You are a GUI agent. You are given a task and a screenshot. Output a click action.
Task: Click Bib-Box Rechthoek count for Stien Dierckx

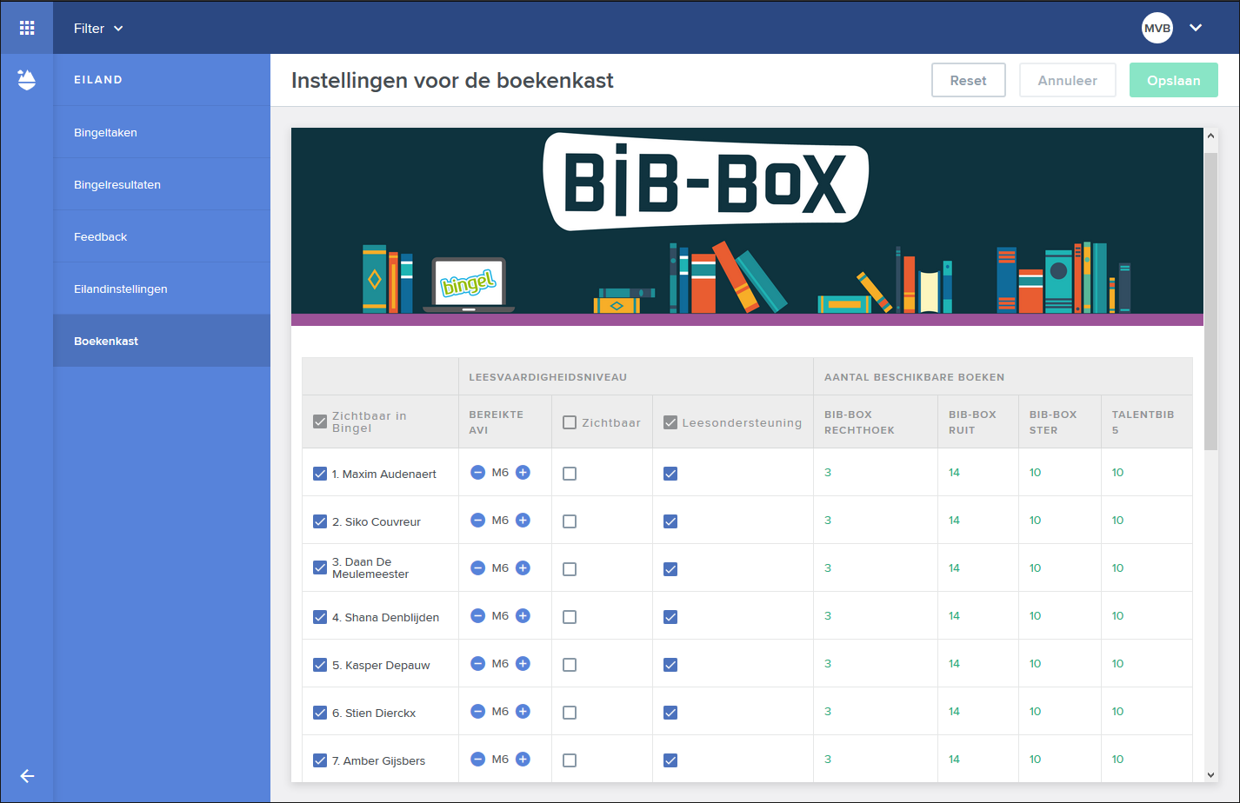828,712
